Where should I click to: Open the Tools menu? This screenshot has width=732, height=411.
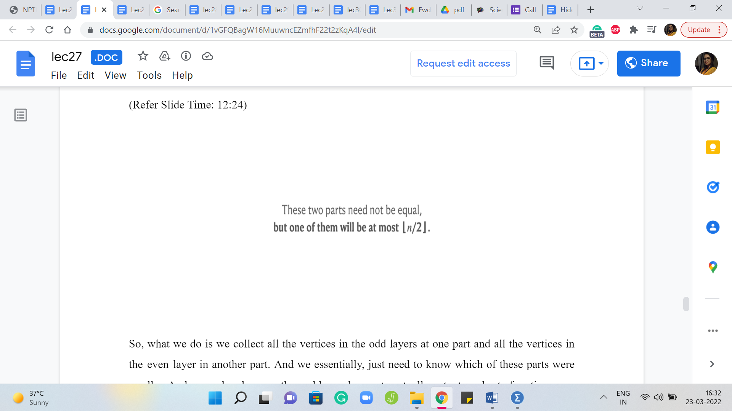[149, 75]
